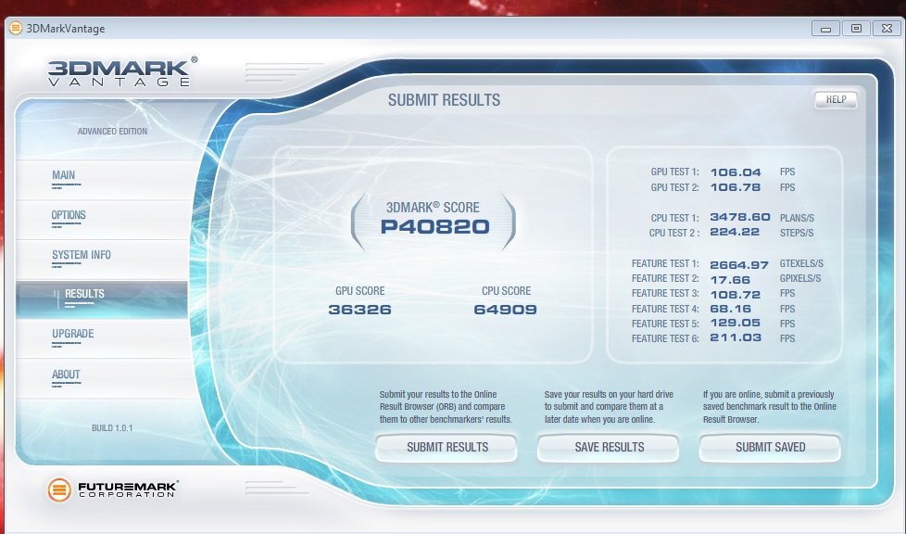Click the 'If you are online' description text
Viewport: 906px width, 534px height.
(x=769, y=407)
